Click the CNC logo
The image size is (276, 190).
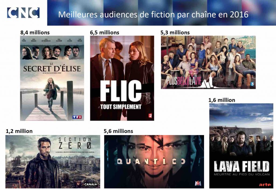point(23,13)
